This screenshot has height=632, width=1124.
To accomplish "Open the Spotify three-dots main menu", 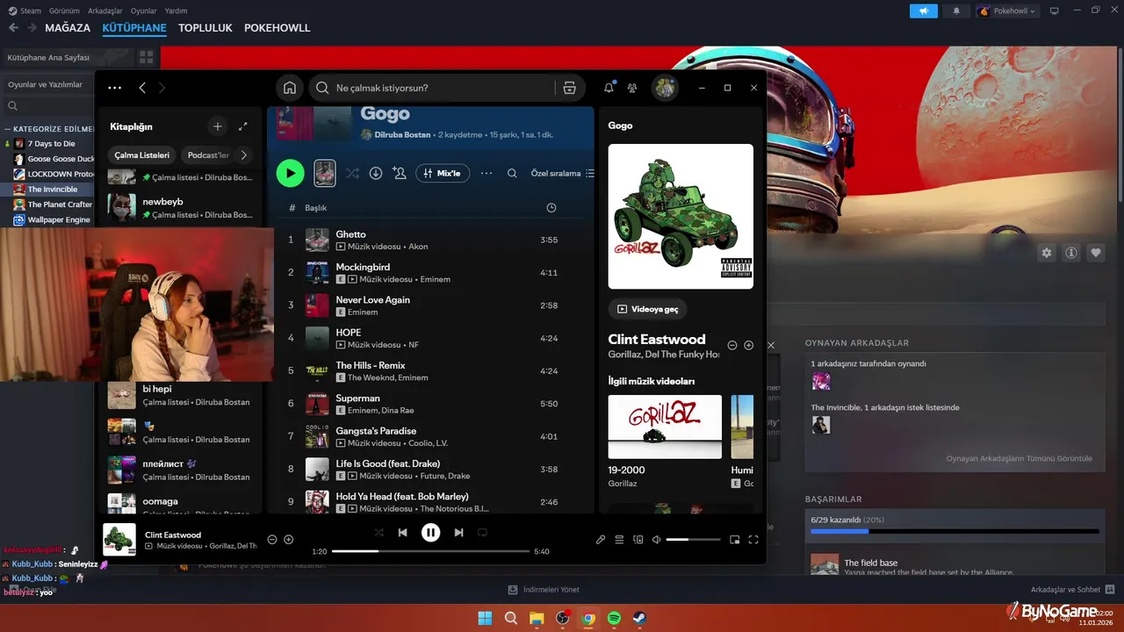I will (x=115, y=88).
